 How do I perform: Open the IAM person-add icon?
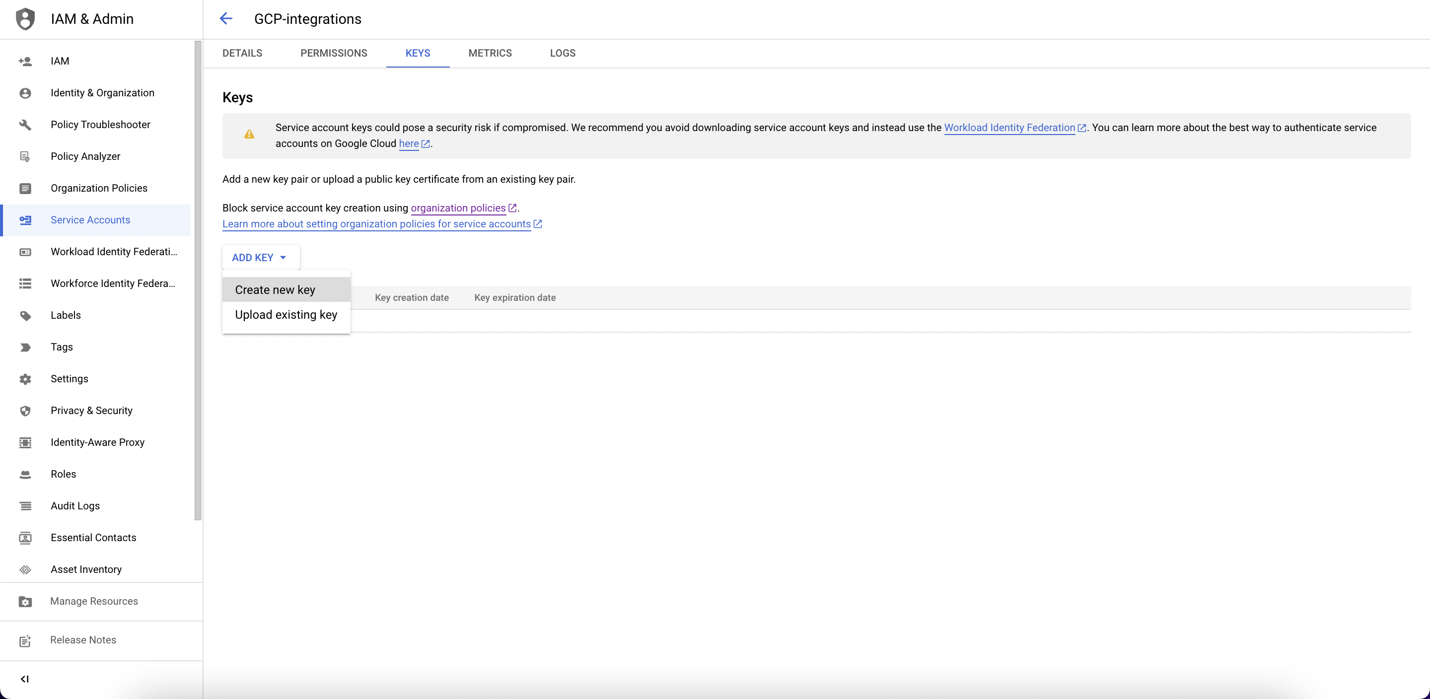pos(25,61)
